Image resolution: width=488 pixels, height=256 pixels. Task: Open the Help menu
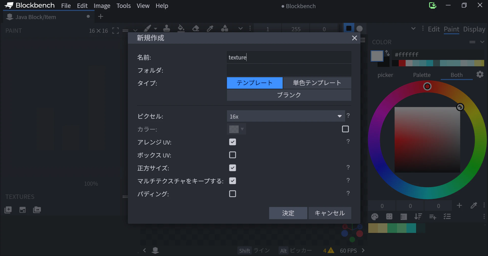pos(162,6)
